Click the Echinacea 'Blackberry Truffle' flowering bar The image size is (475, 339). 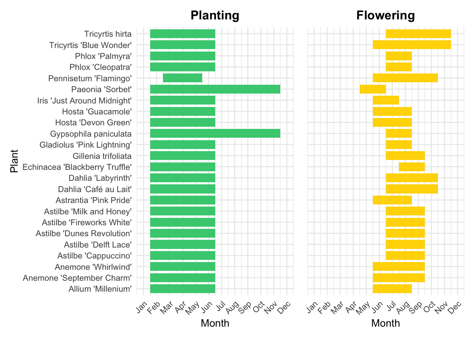coord(412,167)
